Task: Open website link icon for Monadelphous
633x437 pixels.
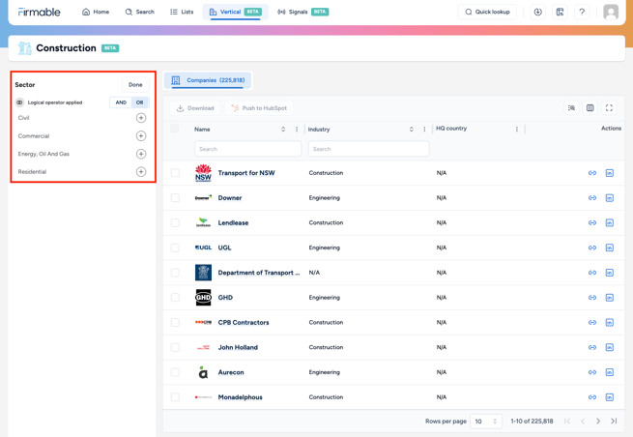Action: 592,397
